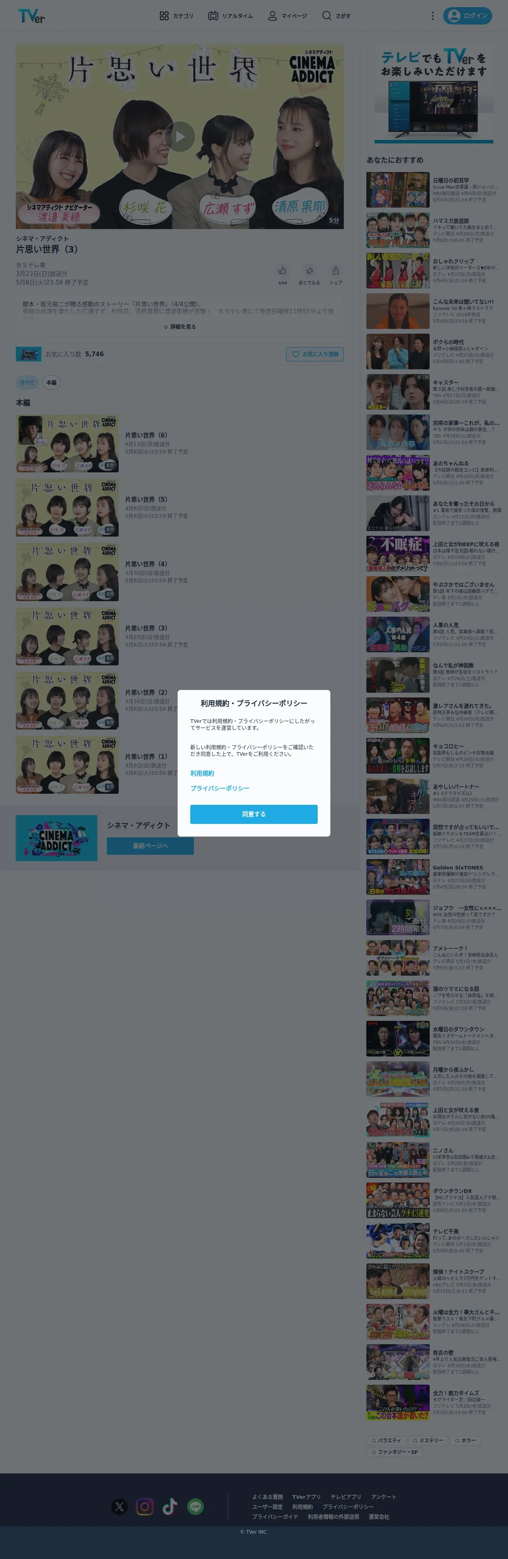The height and width of the screenshot is (1559, 508).
Task: Open the キョコロヒー recommendation
Action: coord(434,756)
